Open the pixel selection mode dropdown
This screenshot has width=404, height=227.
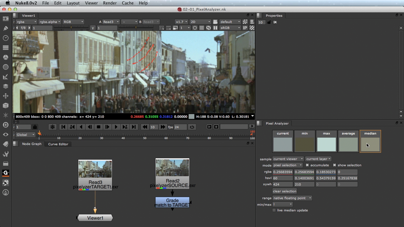pyautogui.click(x=287, y=165)
